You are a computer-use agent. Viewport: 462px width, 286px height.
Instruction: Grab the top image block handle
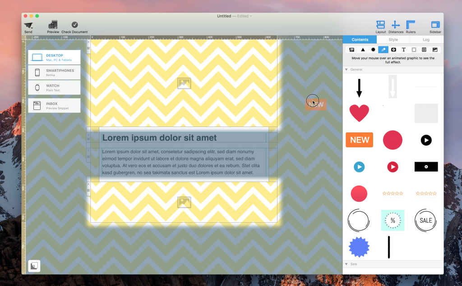[x=88, y=48]
